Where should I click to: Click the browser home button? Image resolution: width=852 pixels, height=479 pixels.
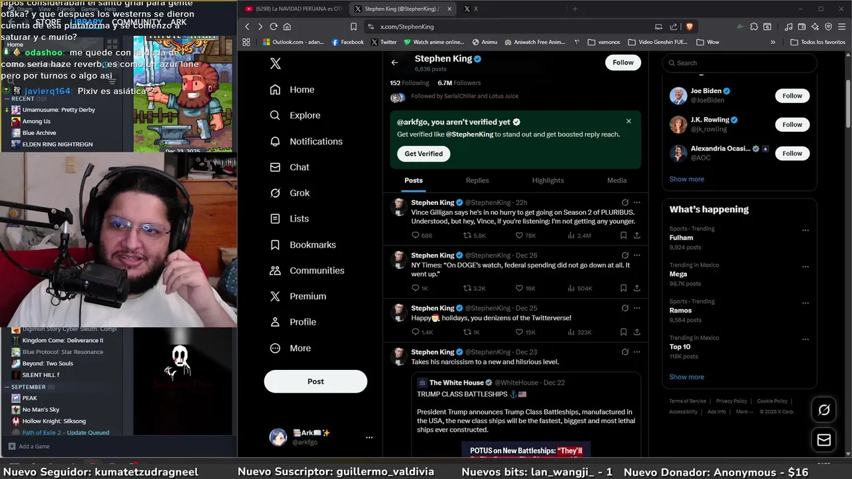(287, 27)
